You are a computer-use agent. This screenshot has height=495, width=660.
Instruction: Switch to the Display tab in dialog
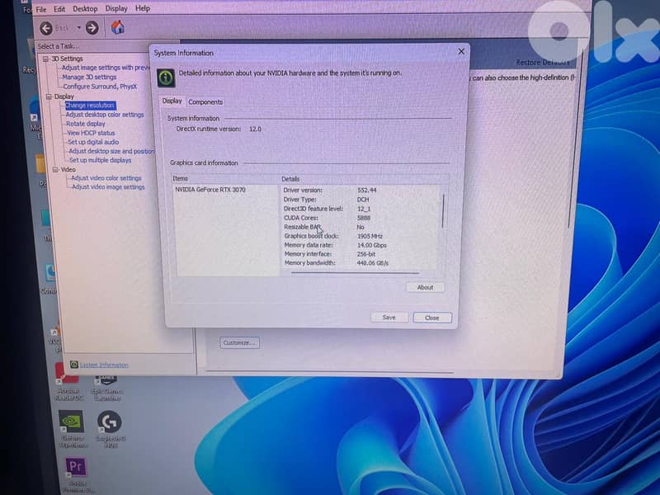click(x=172, y=101)
